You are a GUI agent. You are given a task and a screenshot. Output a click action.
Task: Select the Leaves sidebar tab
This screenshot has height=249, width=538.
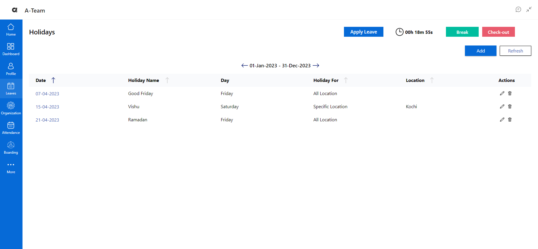11,89
